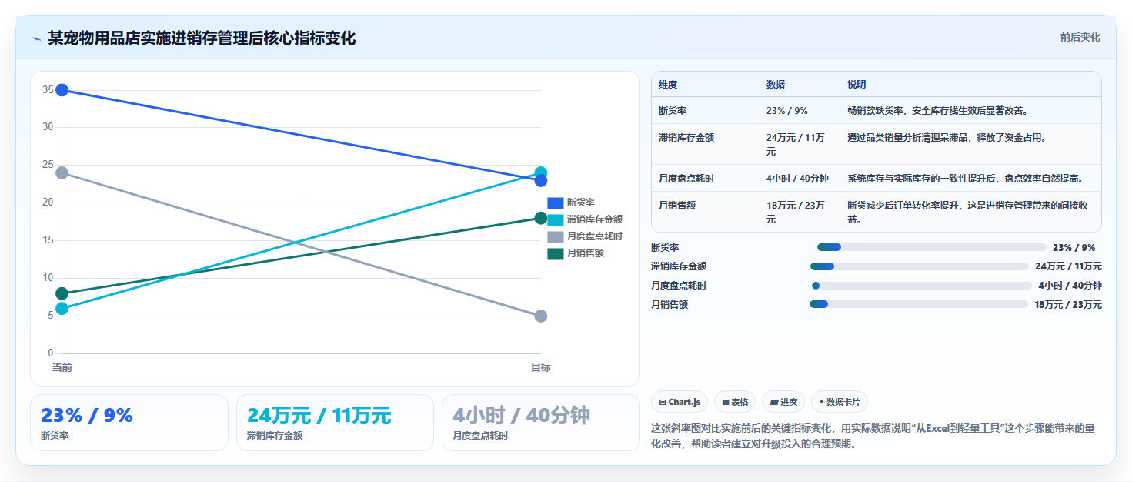Click the green 月销售额 point at 8

[x=62, y=293]
